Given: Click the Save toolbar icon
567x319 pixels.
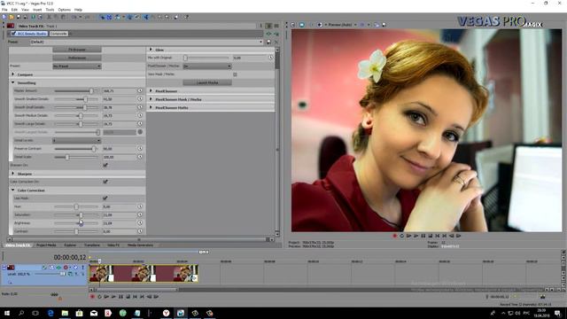Looking at the screenshot, I should [x=19, y=17].
